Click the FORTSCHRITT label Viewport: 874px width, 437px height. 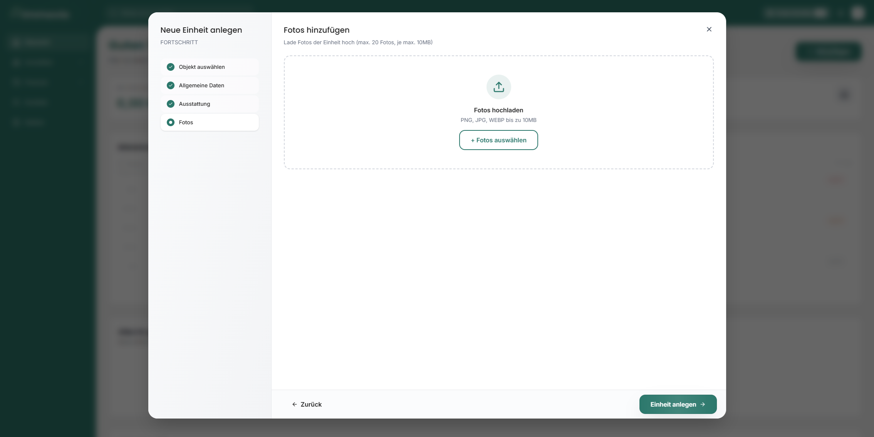[179, 42]
